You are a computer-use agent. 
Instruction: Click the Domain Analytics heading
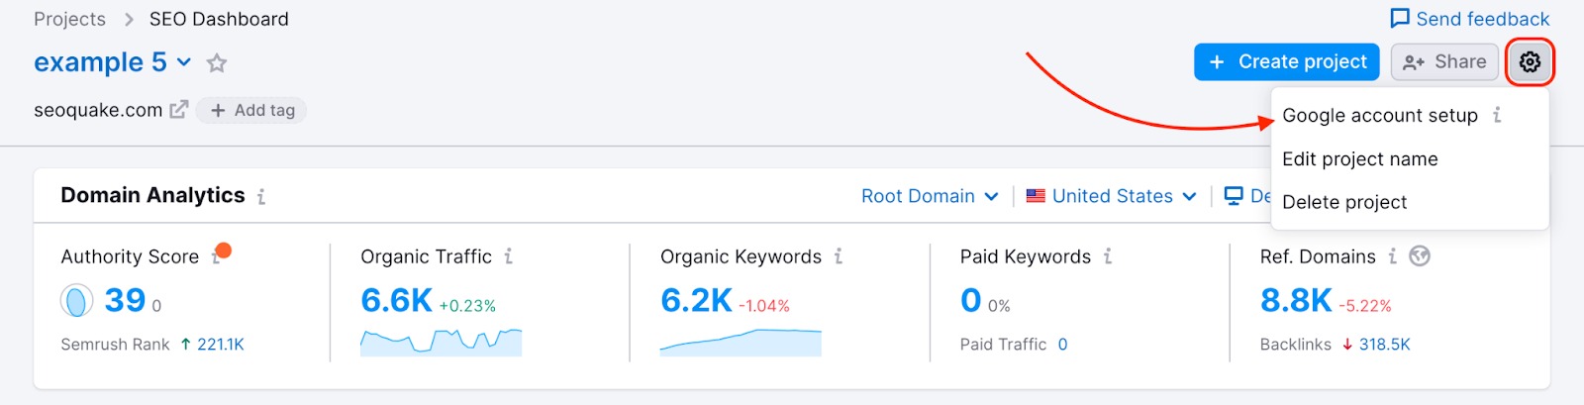(x=152, y=195)
